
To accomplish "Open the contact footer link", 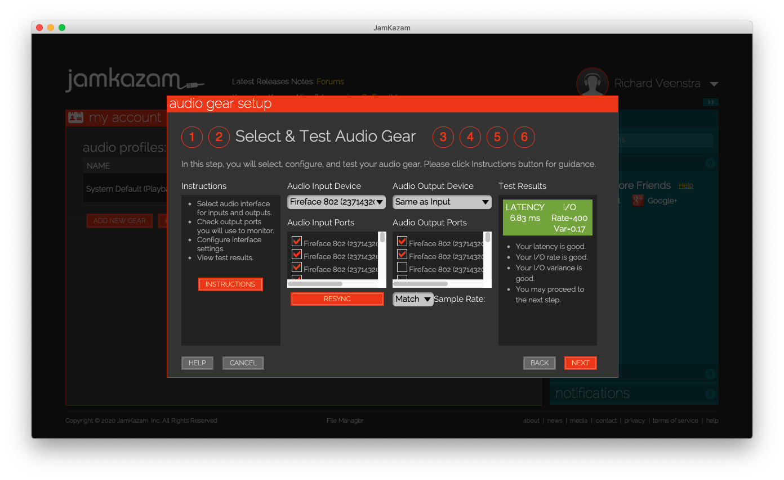I will tap(607, 420).
